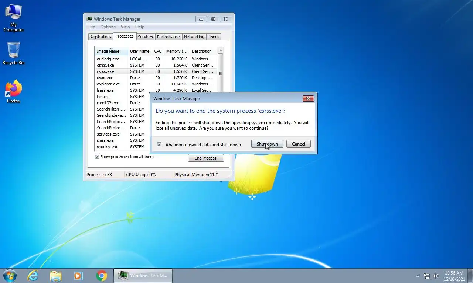473x283 pixels.
Task: Open the File menu
Action: [x=92, y=27]
